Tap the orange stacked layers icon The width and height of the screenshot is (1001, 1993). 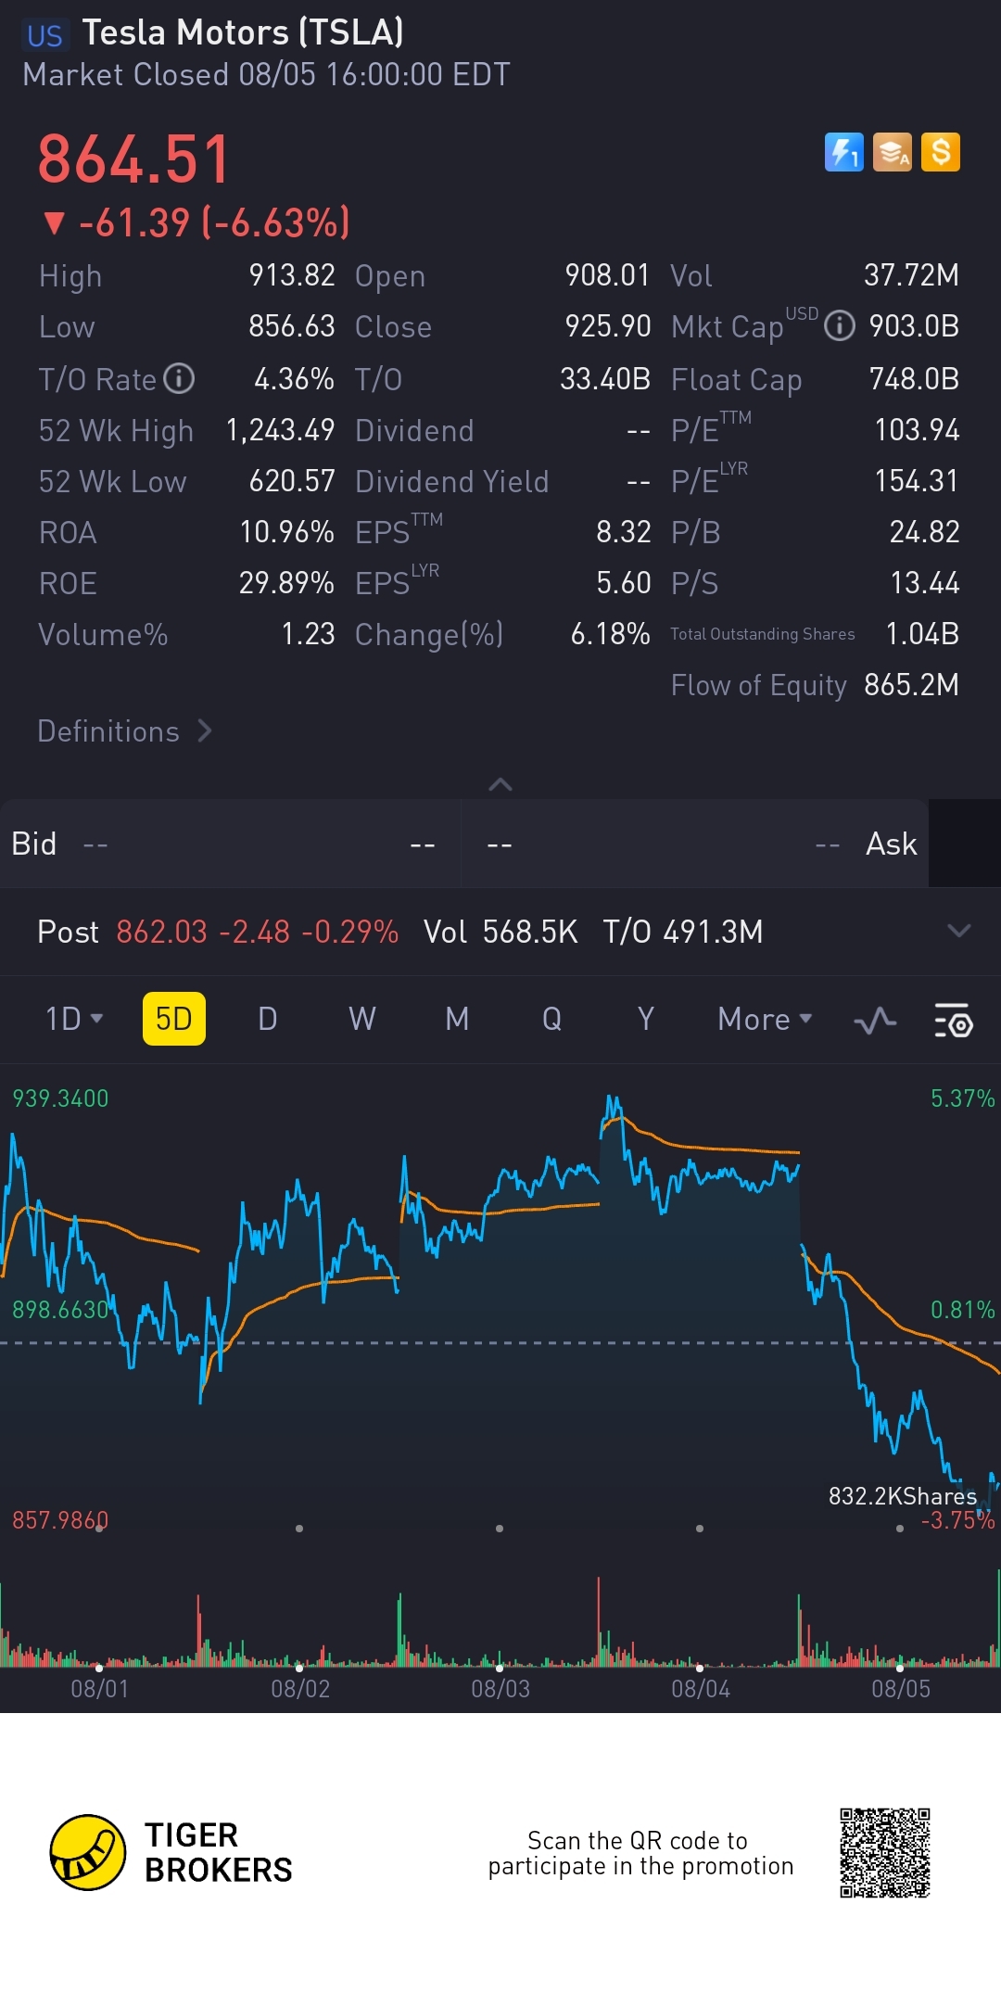click(893, 152)
